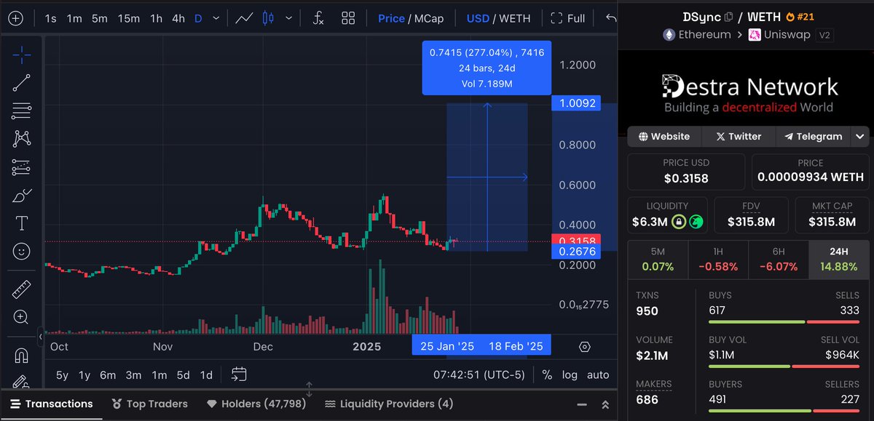Click the green icon beside liquidity lock

click(x=697, y=222)
